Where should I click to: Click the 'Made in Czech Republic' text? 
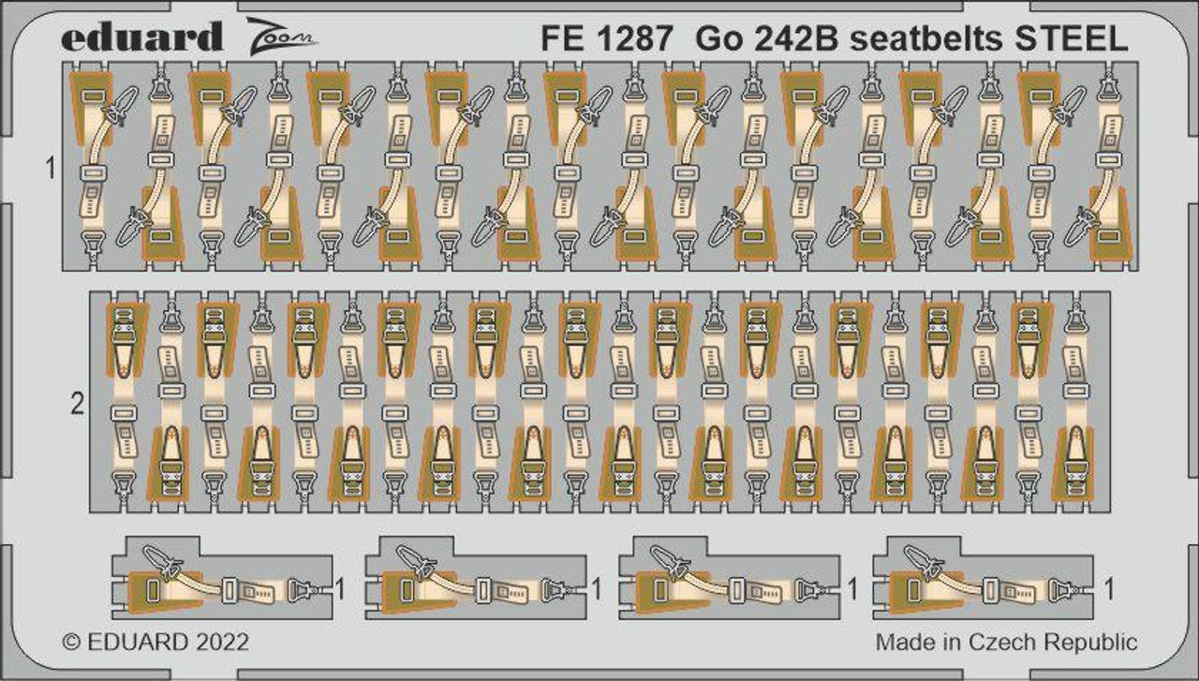tap(1007, 643)
